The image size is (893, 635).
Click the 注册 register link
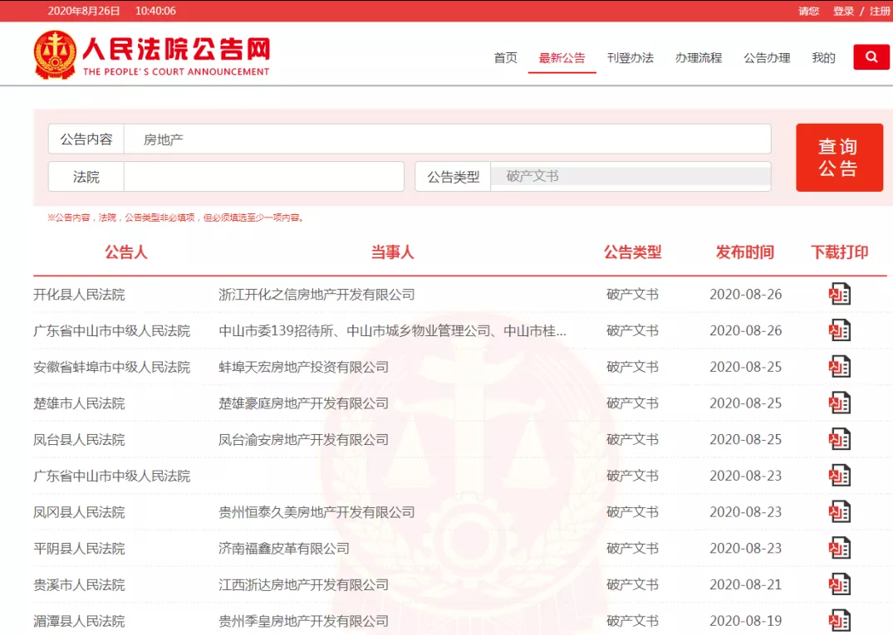[x=880, y=11]
